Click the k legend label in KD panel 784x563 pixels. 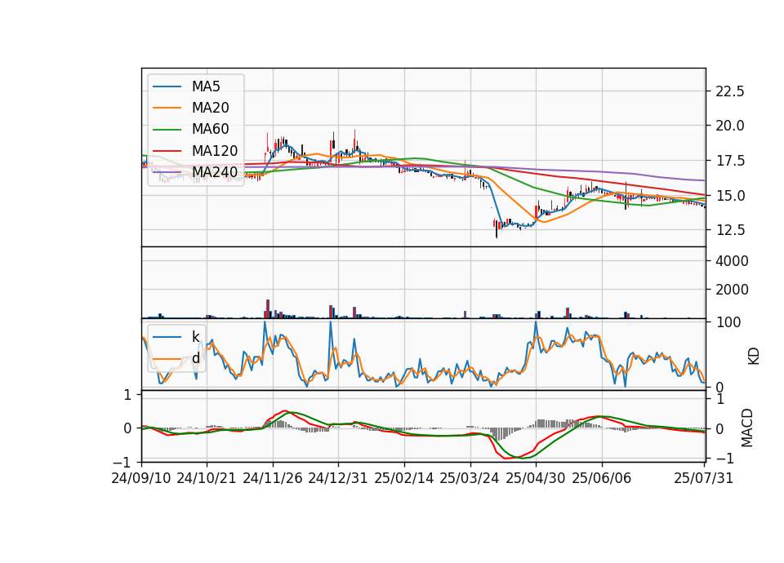[x=195, y=337]
